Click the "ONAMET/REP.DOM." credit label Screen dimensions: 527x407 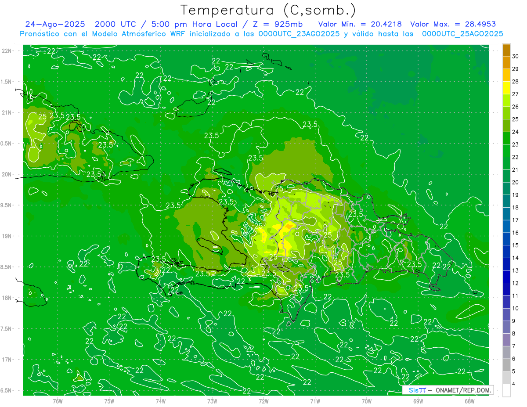click(x=463, y=390)
